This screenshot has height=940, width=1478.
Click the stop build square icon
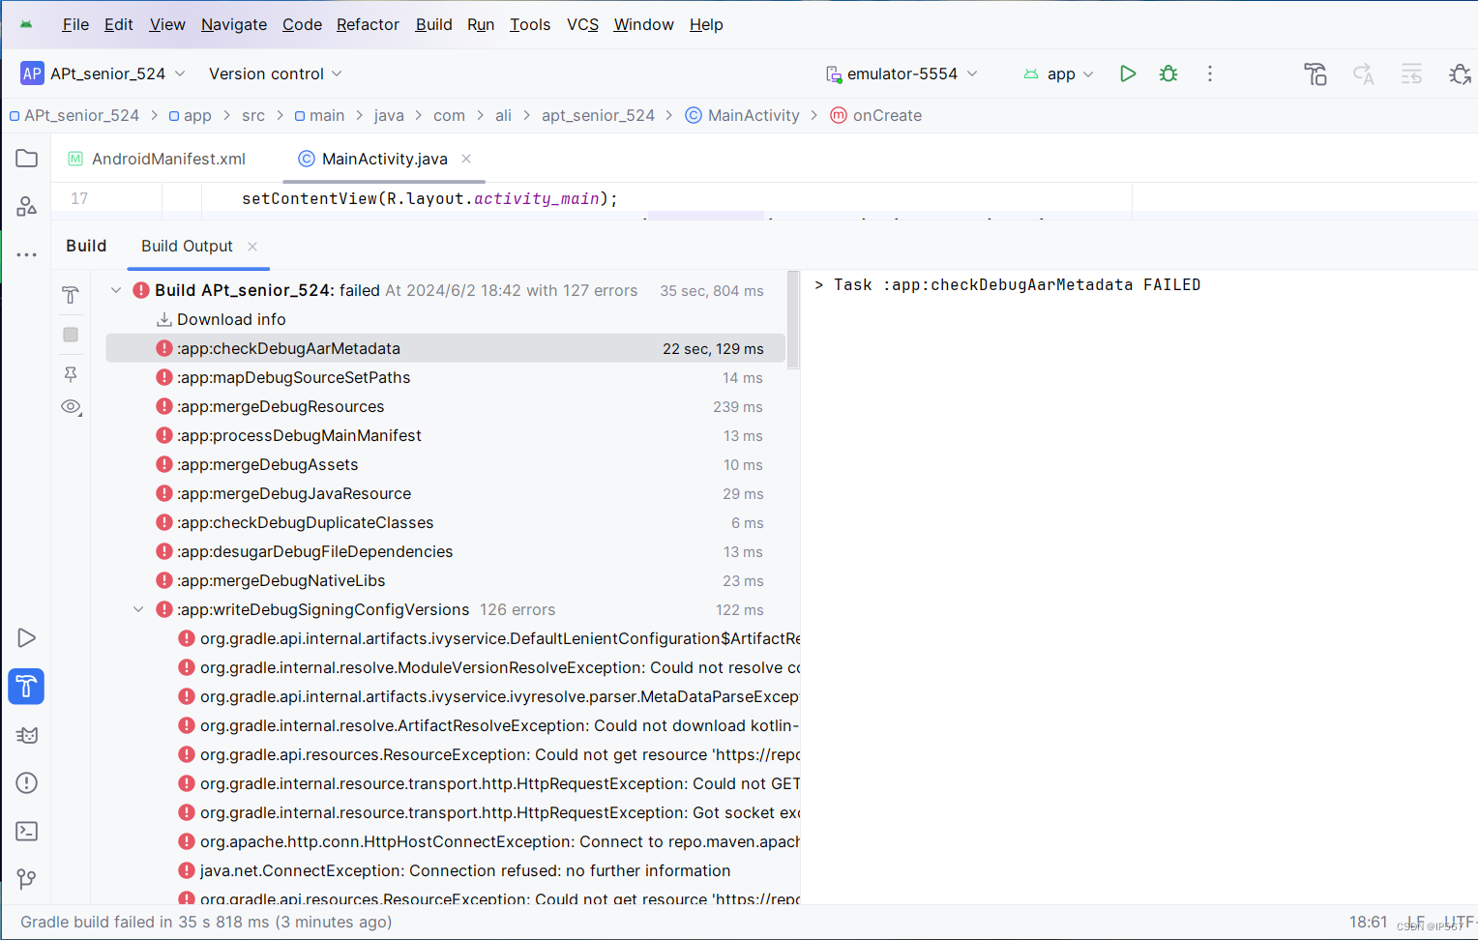point(71,335)
